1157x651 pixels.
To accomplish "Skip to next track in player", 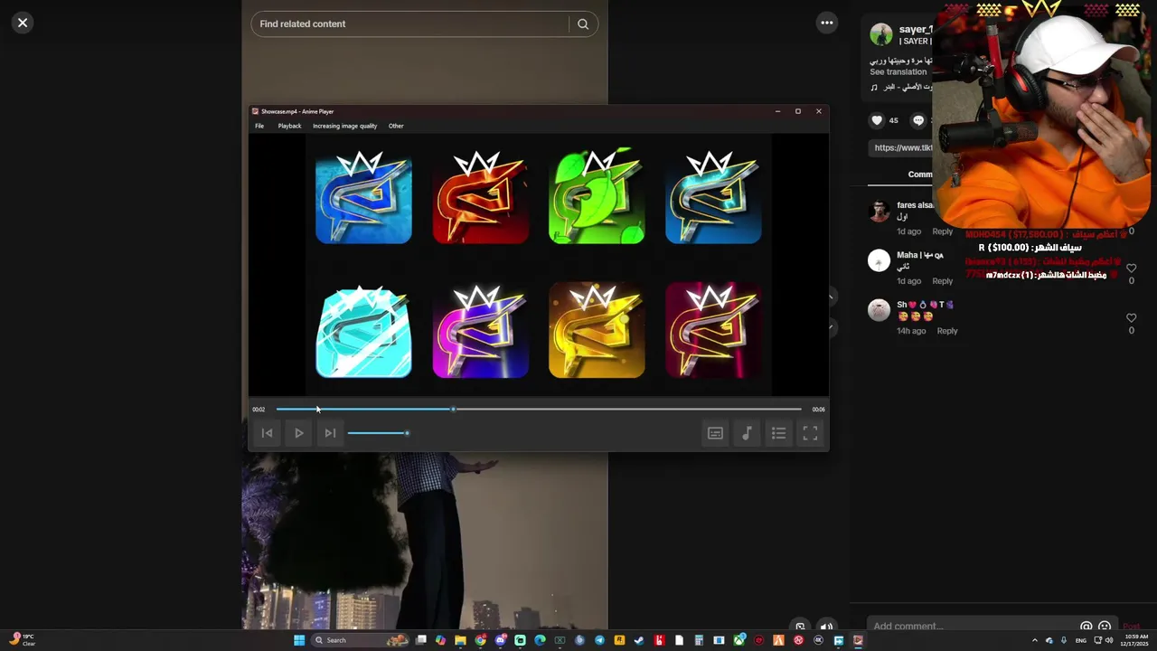I will tap(330, 433).
